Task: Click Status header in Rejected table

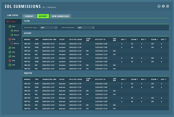Action: coord(62,79)
